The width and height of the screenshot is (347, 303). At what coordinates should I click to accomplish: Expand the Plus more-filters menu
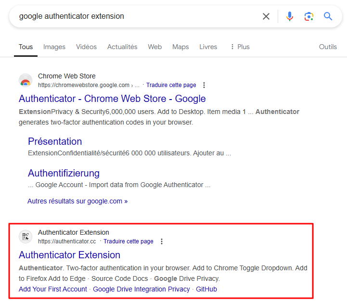240,47
